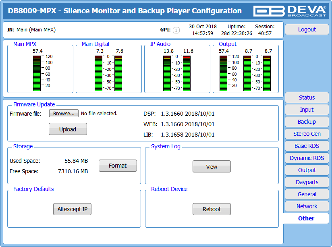This screenshot has height=247, width=332.
Task: Click the Factory Defaults section title
Action: click(33, 189)
